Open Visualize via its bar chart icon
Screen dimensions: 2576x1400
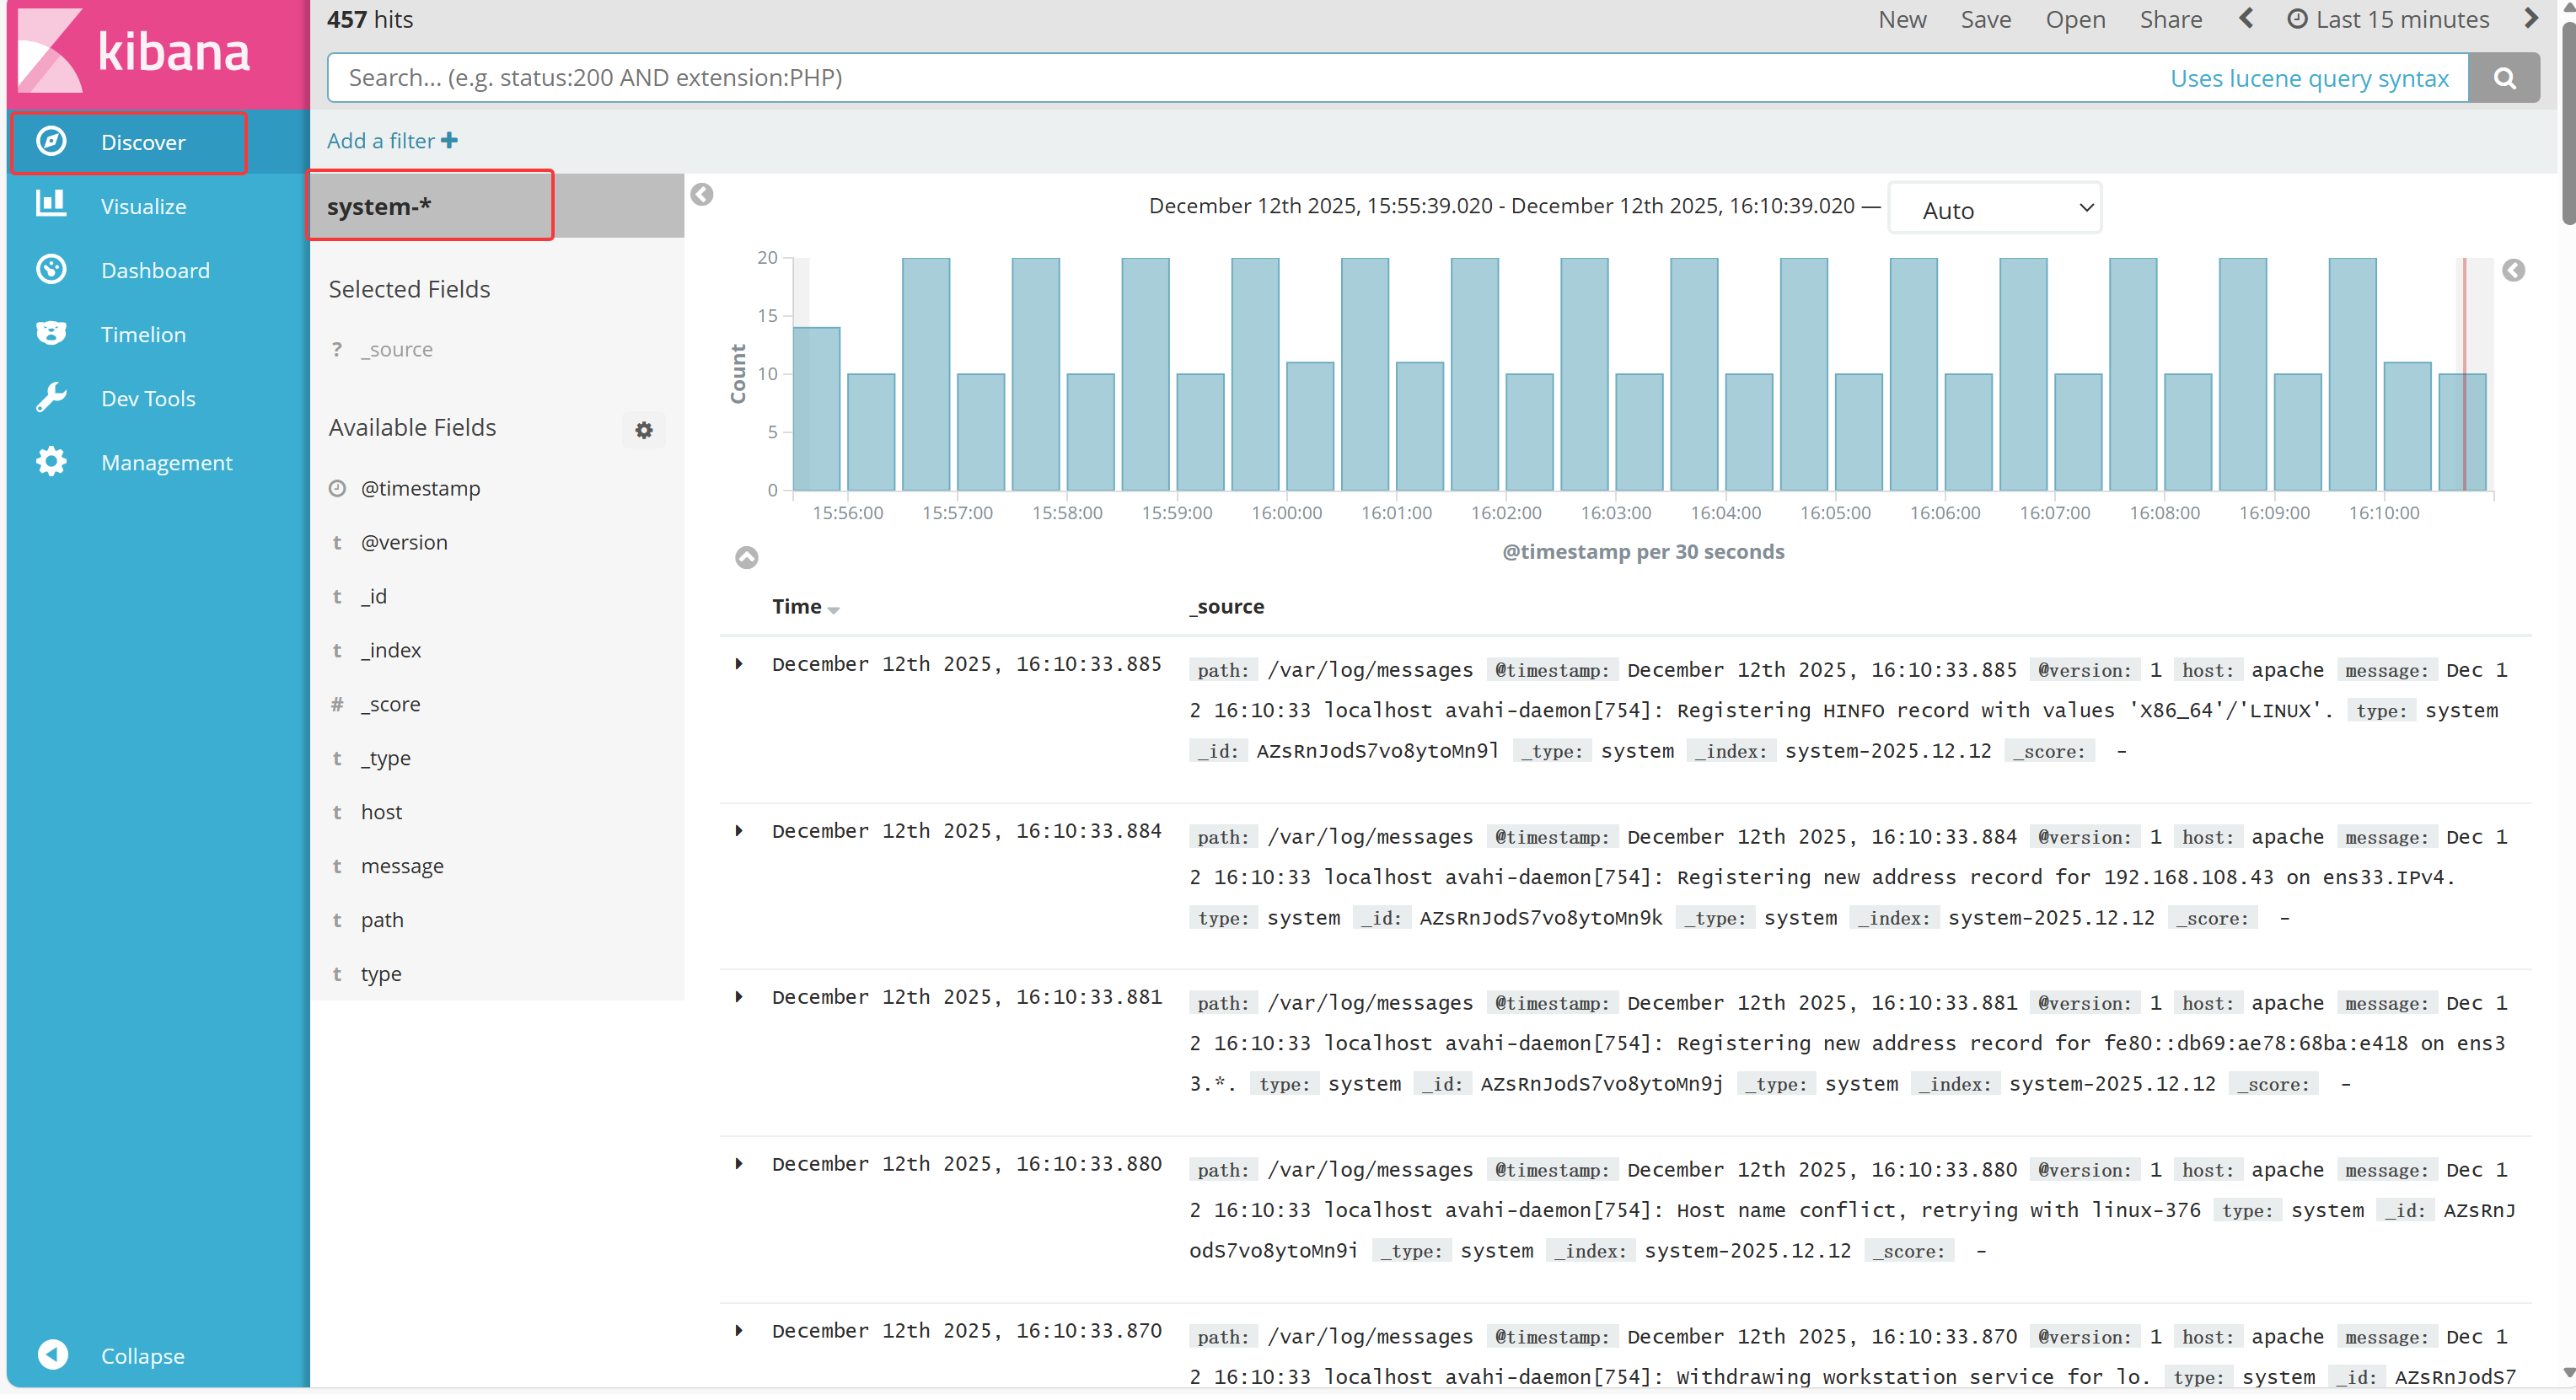(51, 205)
